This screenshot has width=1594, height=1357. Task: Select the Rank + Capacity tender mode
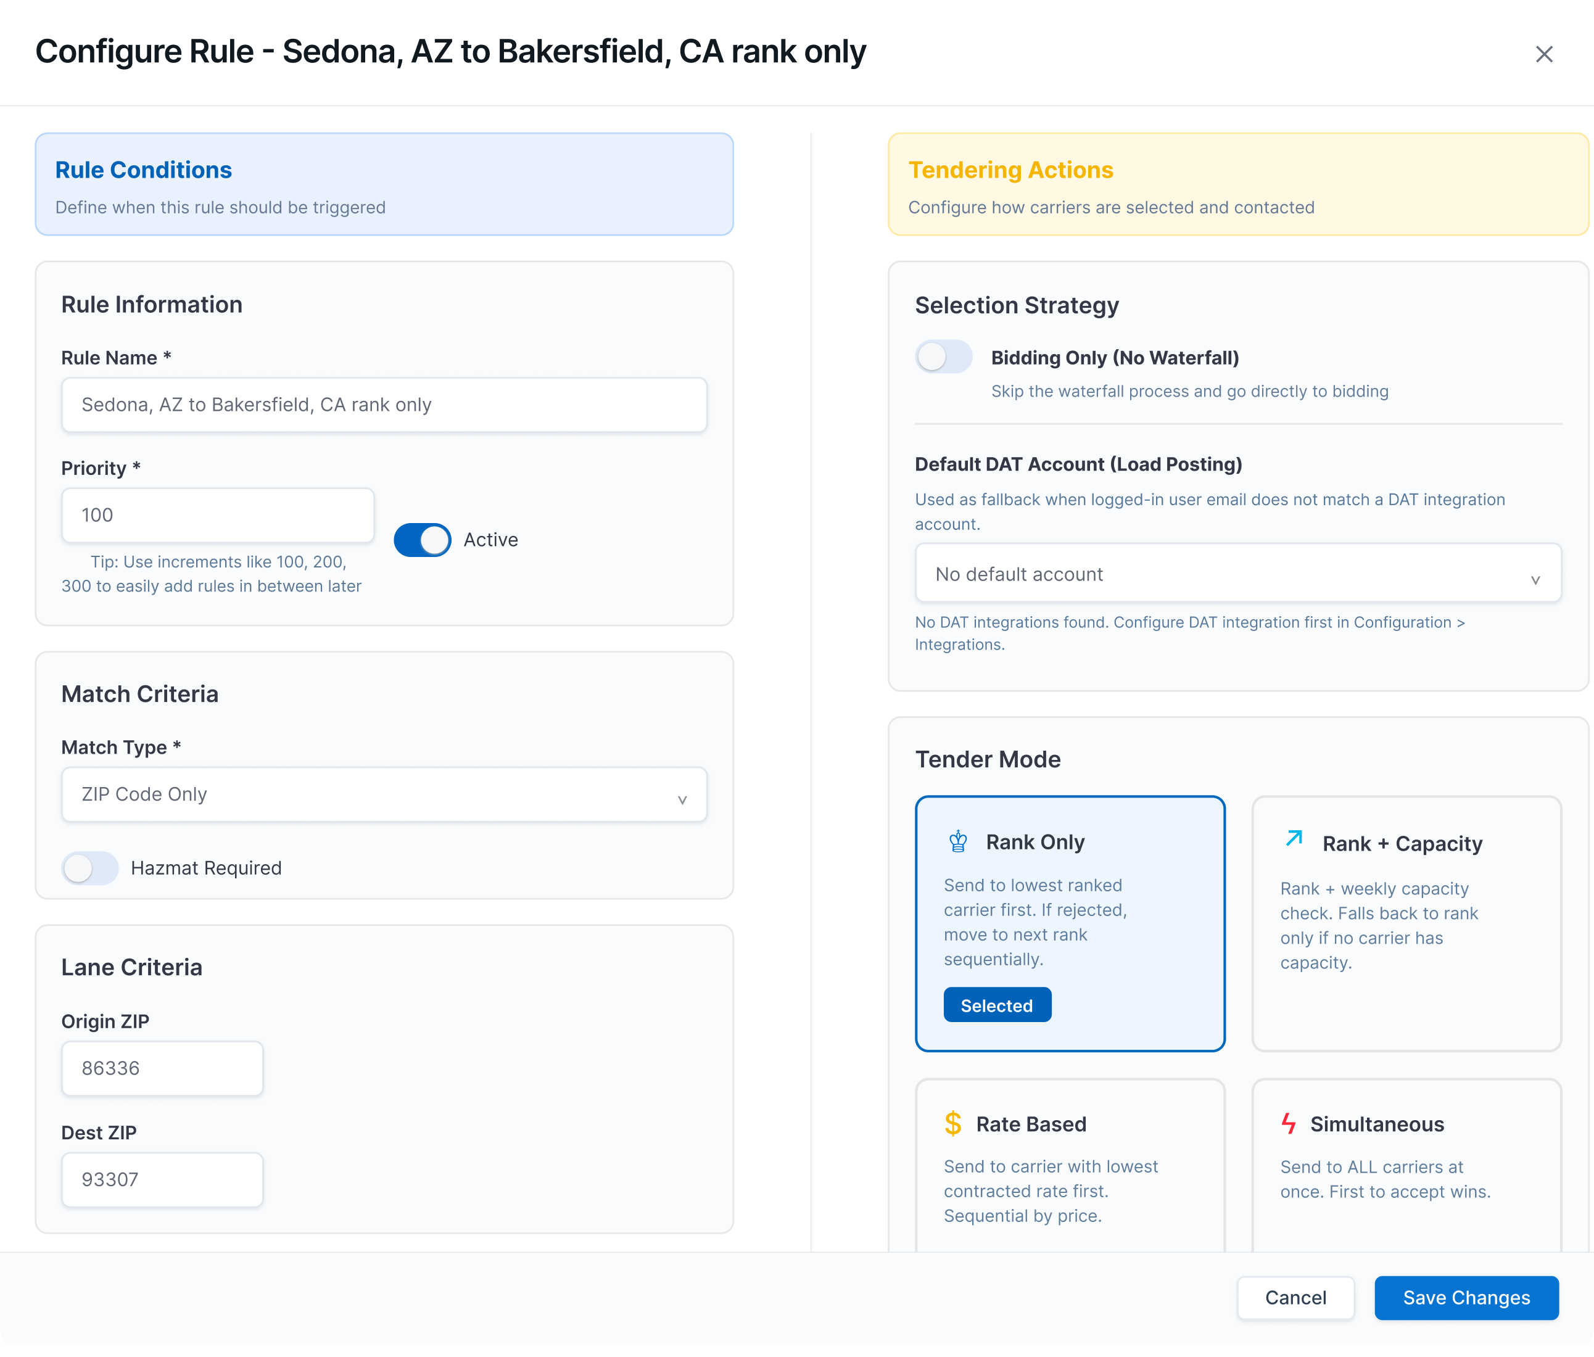click(1406, 923)
